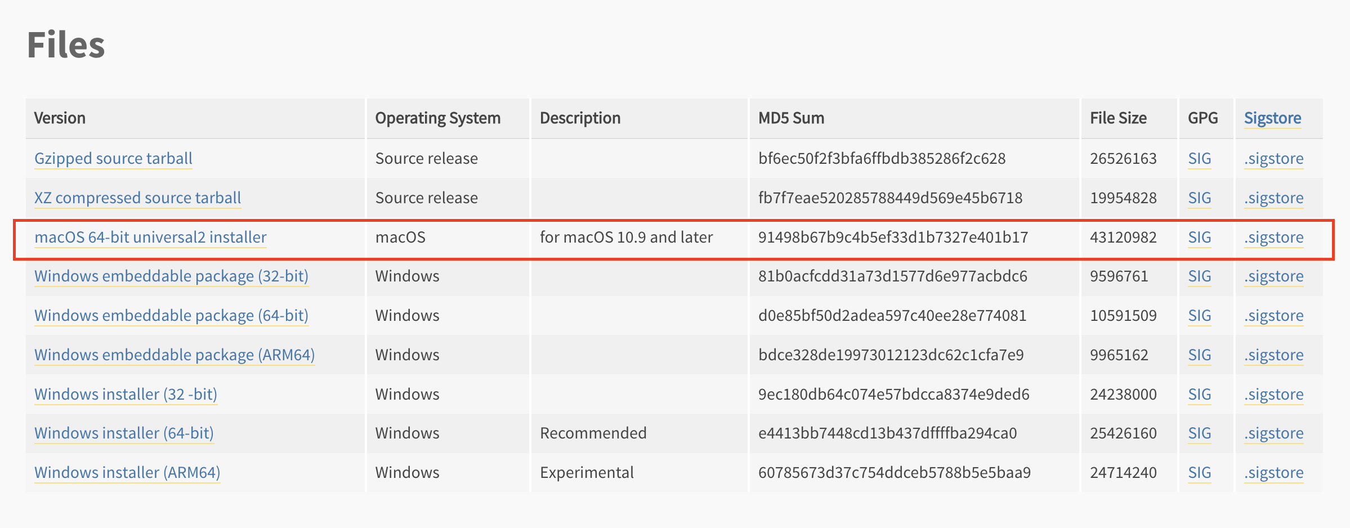Image resolution: width=1350 pixels, height=528 pixels.
Task: Select MD5 sum bf6ec50f2f3bfa6ffbdb385286f2c628
Action: coord(882,159)
